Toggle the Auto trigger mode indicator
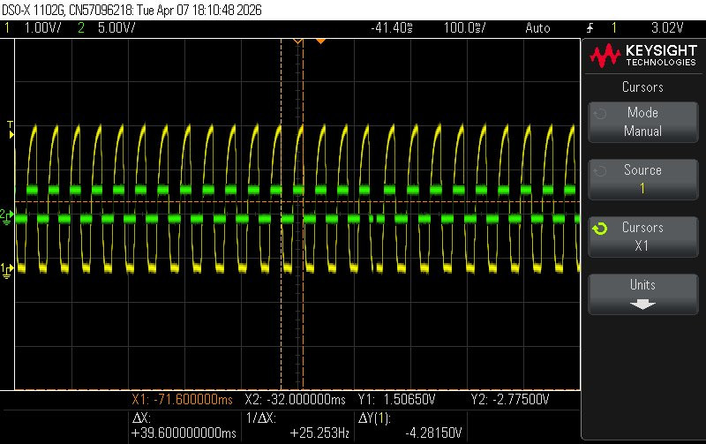The image size is (706, 444). [x=537, y=27]
